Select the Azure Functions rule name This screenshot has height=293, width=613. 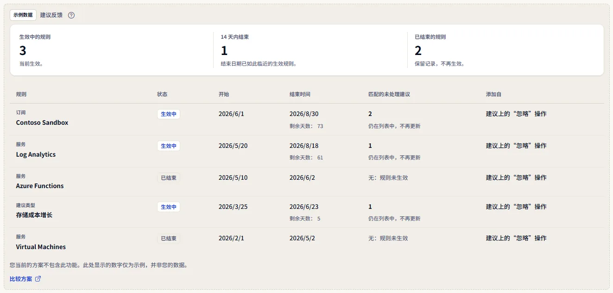click(40, 186)
